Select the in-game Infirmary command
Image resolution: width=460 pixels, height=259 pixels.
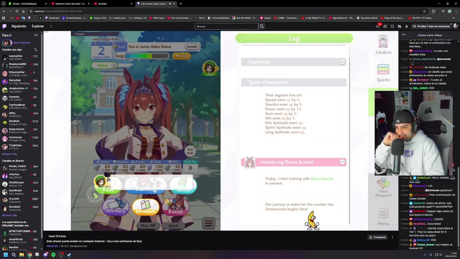point(115,208)
